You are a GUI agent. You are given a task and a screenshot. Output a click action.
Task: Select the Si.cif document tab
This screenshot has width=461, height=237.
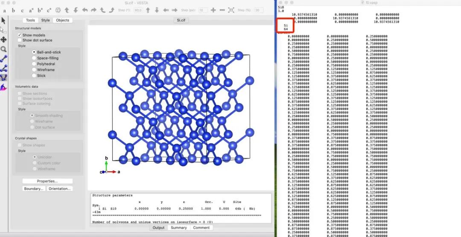(x=181, y=20)
